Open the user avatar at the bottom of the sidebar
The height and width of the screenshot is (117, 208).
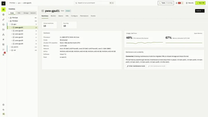(3, 114)
